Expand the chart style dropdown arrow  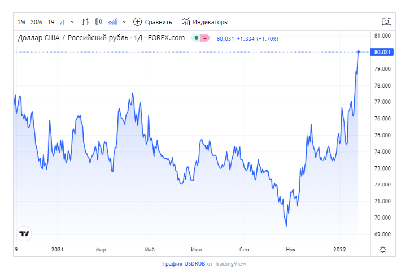pos(124,22)
